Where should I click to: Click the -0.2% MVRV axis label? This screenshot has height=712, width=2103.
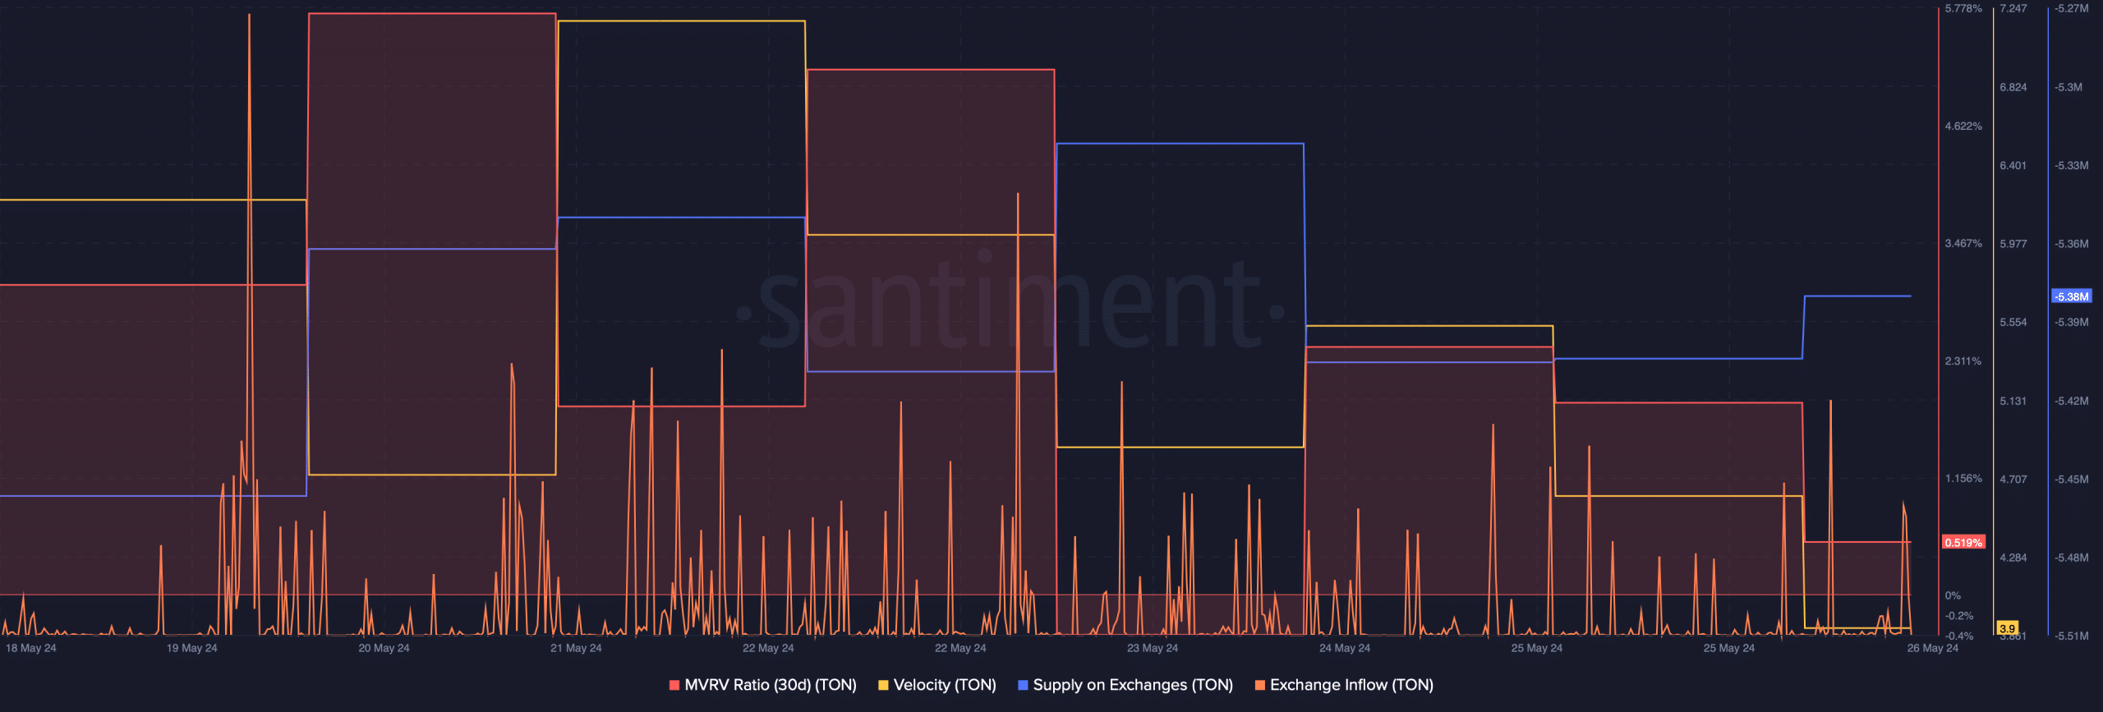click(1959, 616)
